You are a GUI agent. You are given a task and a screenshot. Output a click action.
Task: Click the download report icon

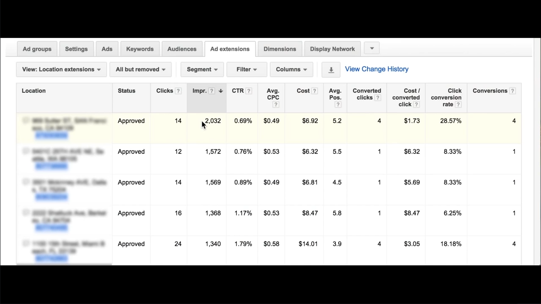(x=331, y=70)
